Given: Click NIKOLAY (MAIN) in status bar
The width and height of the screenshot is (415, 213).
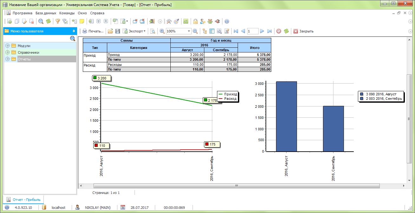Looking at the screenshot, I should [98, 207].
